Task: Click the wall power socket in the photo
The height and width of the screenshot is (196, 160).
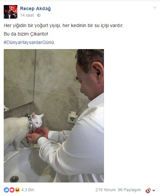Action: click(x=72, y=117)
